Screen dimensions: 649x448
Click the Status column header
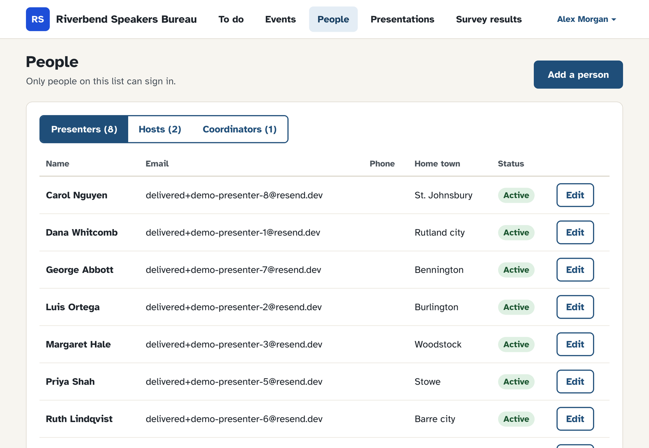(511, 164)
